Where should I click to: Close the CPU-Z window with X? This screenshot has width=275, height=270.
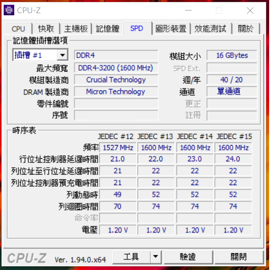[x=250, y=11]
